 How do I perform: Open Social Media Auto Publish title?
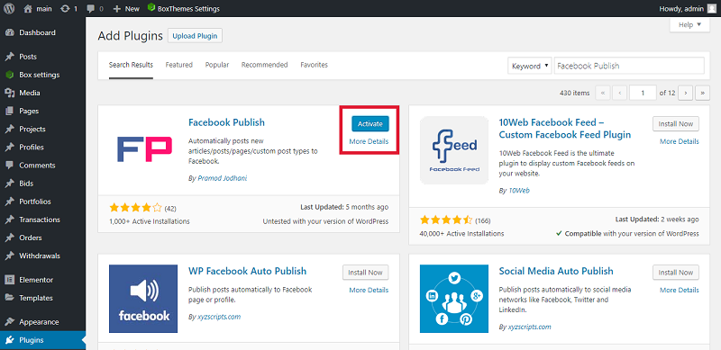tap(556, 271)
